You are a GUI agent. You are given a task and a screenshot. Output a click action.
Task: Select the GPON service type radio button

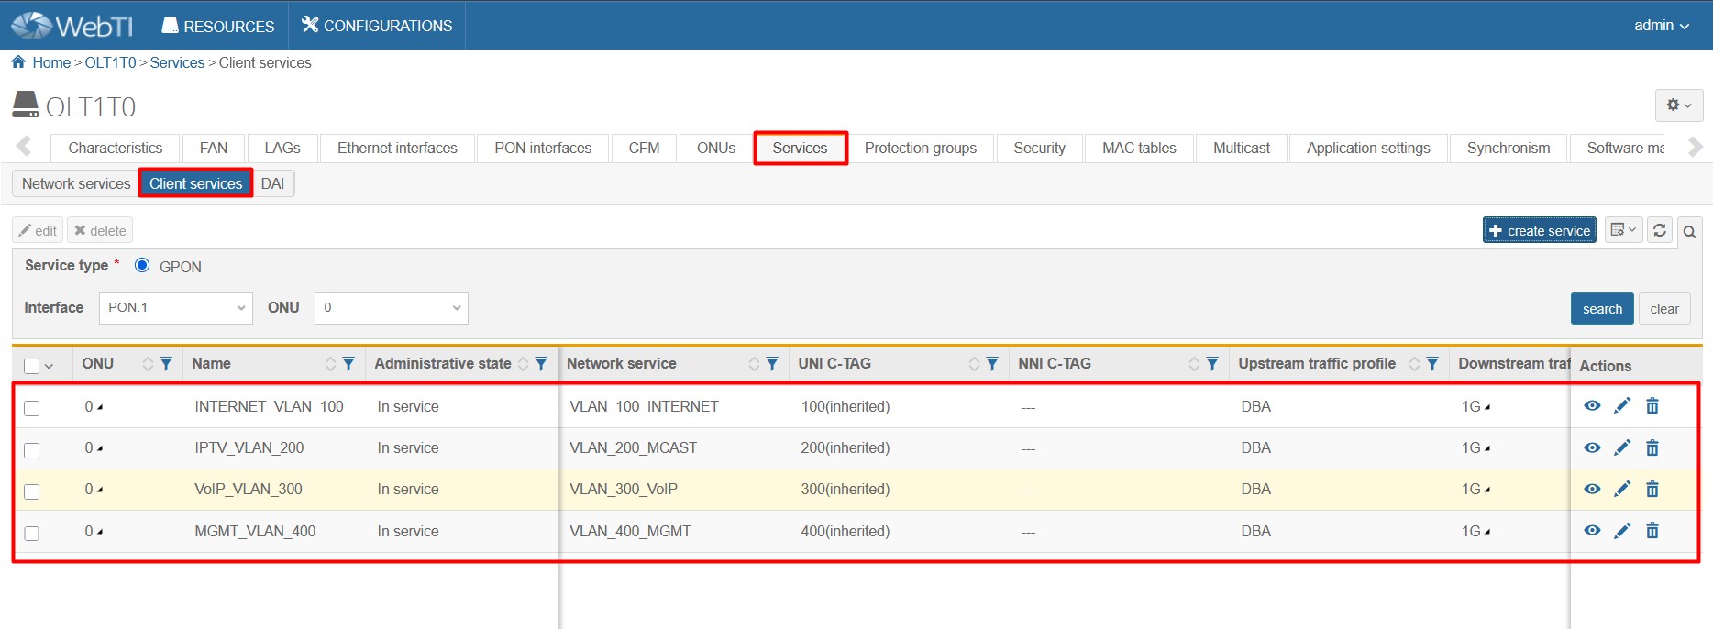(x=142, y=266)
